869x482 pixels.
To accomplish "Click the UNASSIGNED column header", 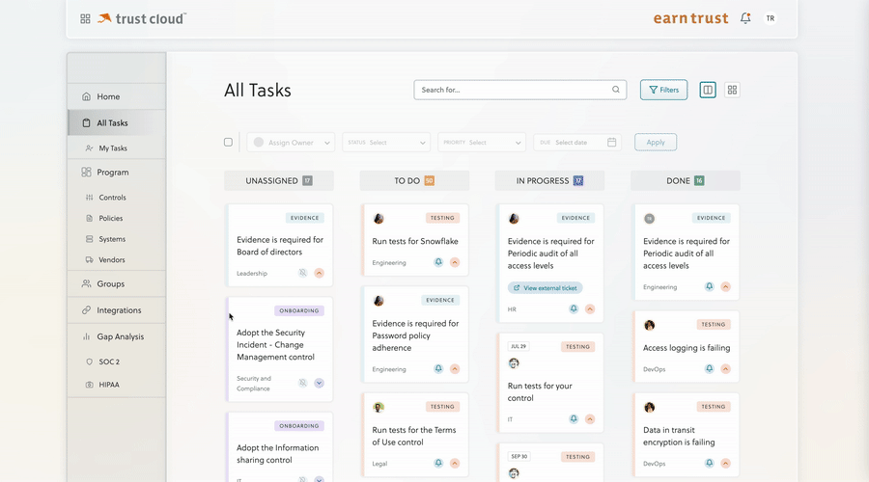I will click(279, 181).
